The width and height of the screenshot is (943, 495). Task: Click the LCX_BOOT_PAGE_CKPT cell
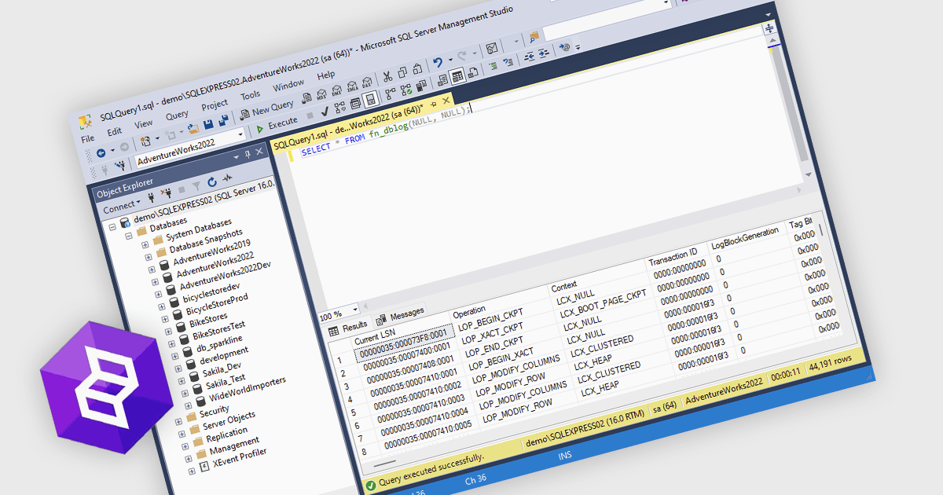pos(603,303)
